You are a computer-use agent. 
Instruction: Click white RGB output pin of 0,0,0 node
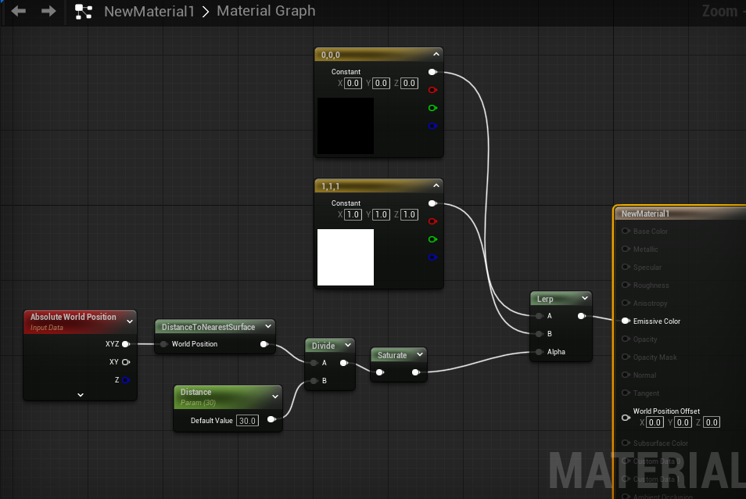432,72
